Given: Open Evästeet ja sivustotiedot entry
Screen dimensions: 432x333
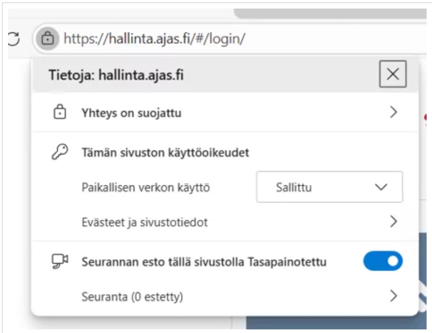Looking at the screenshot, I should 144,222.
